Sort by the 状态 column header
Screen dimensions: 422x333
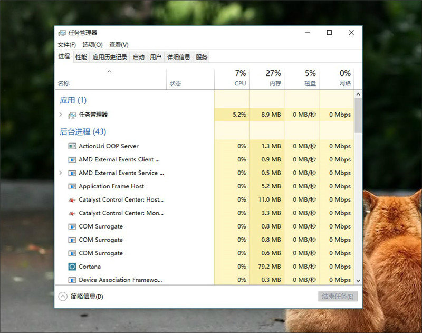click(190, 79)
